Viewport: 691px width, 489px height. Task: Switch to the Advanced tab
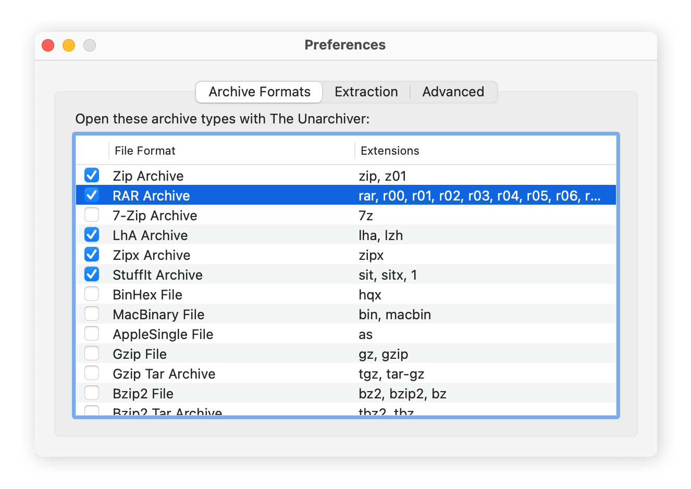pyautogui.click(x=453, y=92)
